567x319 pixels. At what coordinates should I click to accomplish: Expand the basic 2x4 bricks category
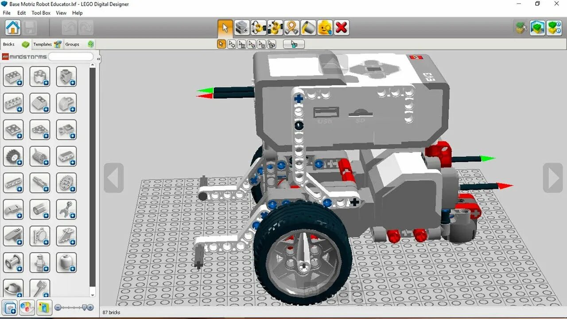[13, 76]
